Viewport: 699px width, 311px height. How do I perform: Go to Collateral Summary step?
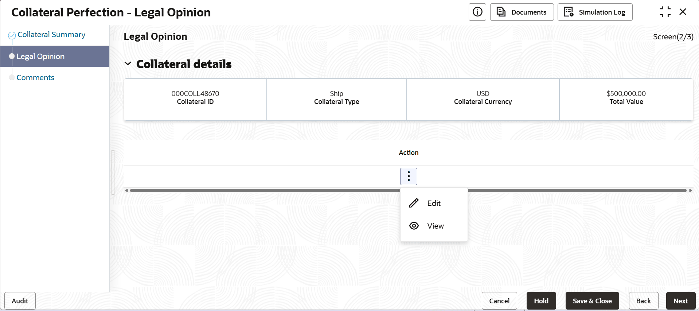51,35
